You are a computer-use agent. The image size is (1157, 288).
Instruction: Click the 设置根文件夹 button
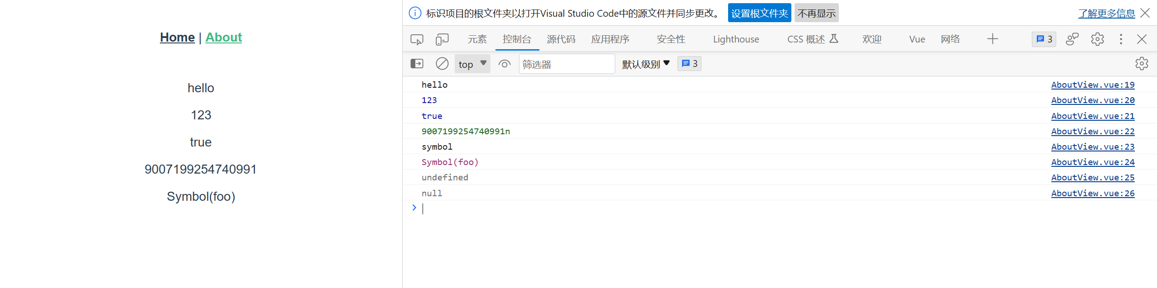[759, 13]
